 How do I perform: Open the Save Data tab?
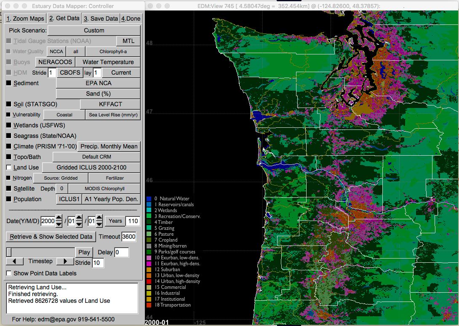[100, 19]
